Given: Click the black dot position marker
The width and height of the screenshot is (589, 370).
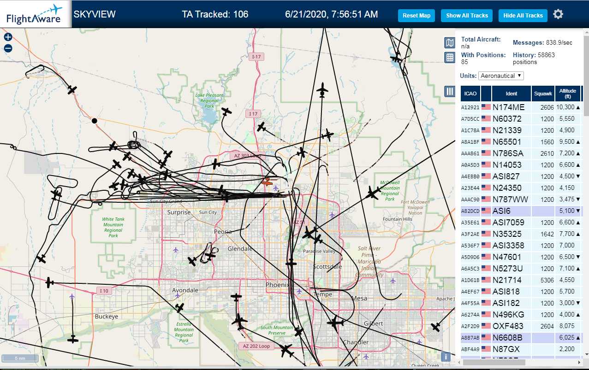Looking at the screenshot, I should [x=95, y=121].
